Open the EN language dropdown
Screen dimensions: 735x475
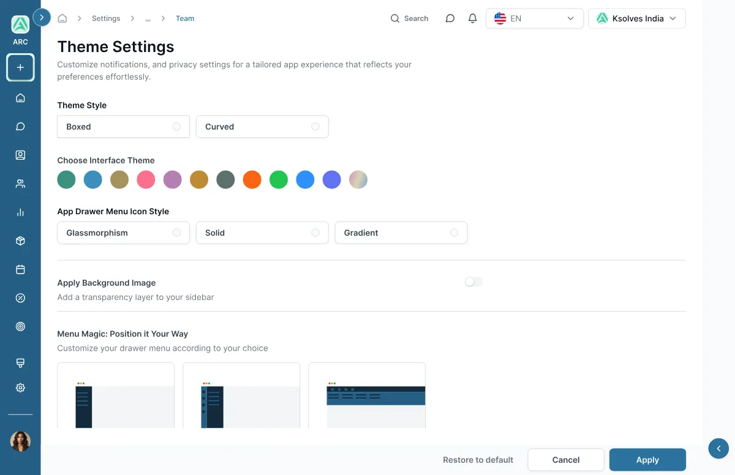[535, 18]
